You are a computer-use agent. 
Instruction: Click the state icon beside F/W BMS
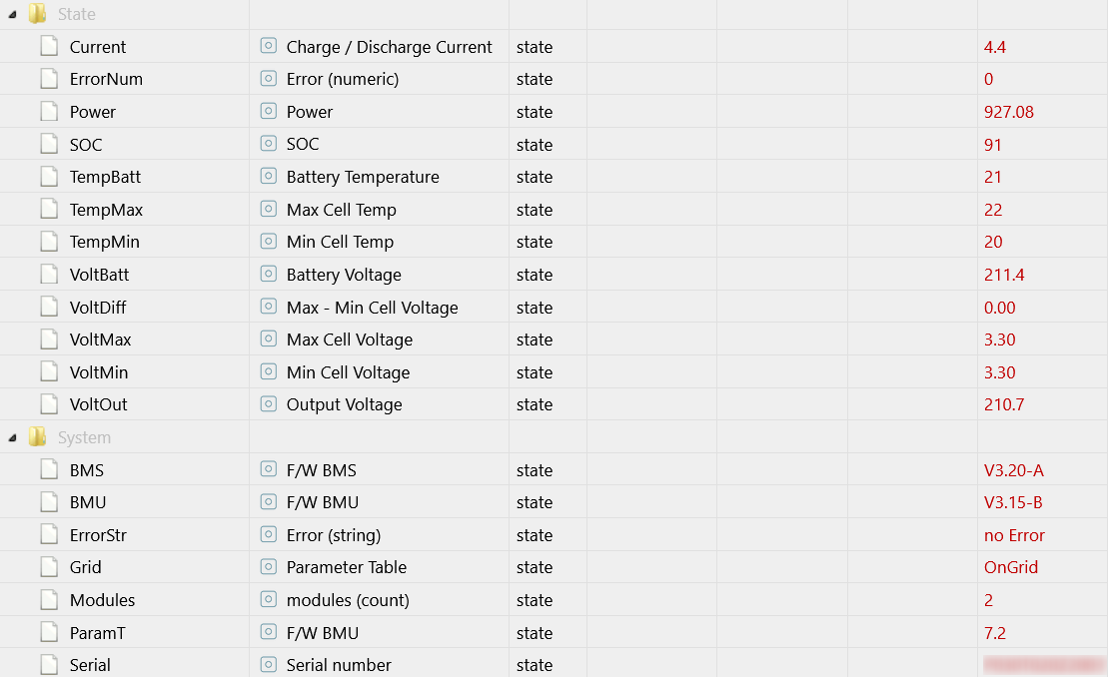click(269, 469)
